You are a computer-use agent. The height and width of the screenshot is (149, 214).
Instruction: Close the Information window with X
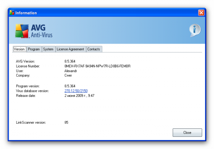point(201,13)
